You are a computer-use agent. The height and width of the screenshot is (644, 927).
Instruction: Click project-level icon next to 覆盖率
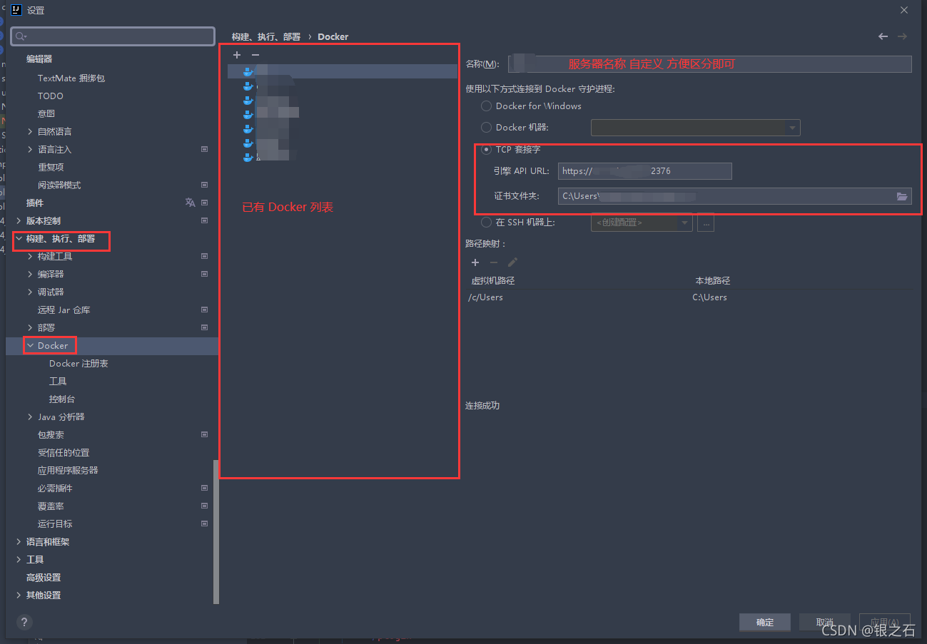click(x=204, y=506)
